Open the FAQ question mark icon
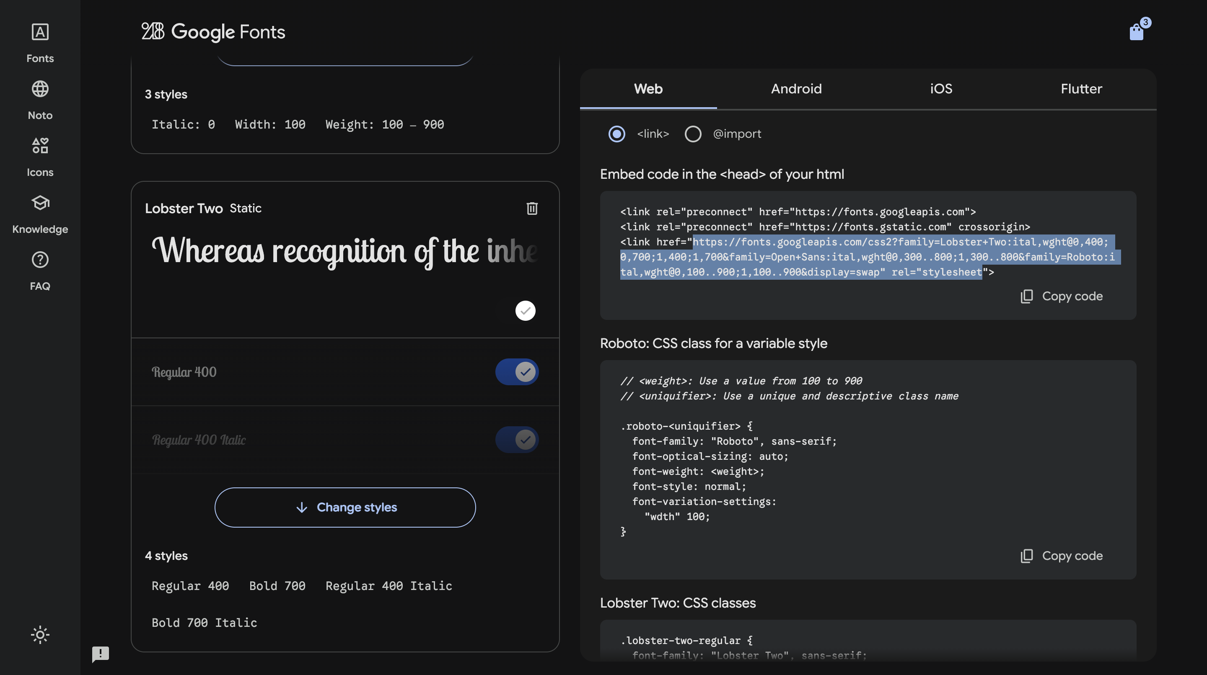 click(40, 260)
